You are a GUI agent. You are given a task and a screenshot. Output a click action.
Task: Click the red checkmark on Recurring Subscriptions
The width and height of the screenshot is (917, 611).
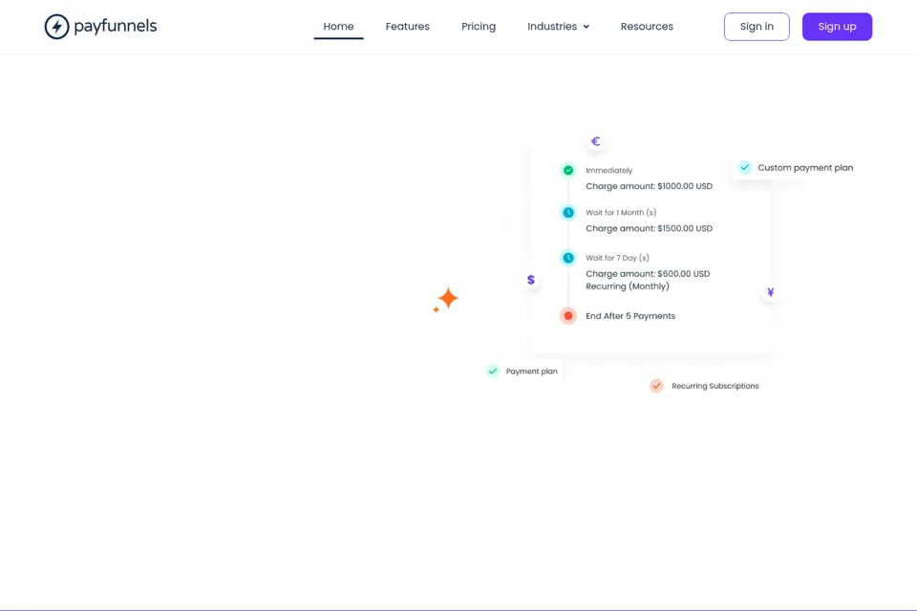(x=657, y=386)
